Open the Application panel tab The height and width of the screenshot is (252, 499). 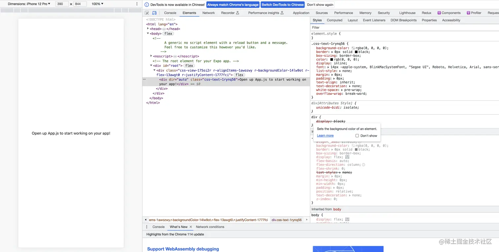click(x=301, y=13)
